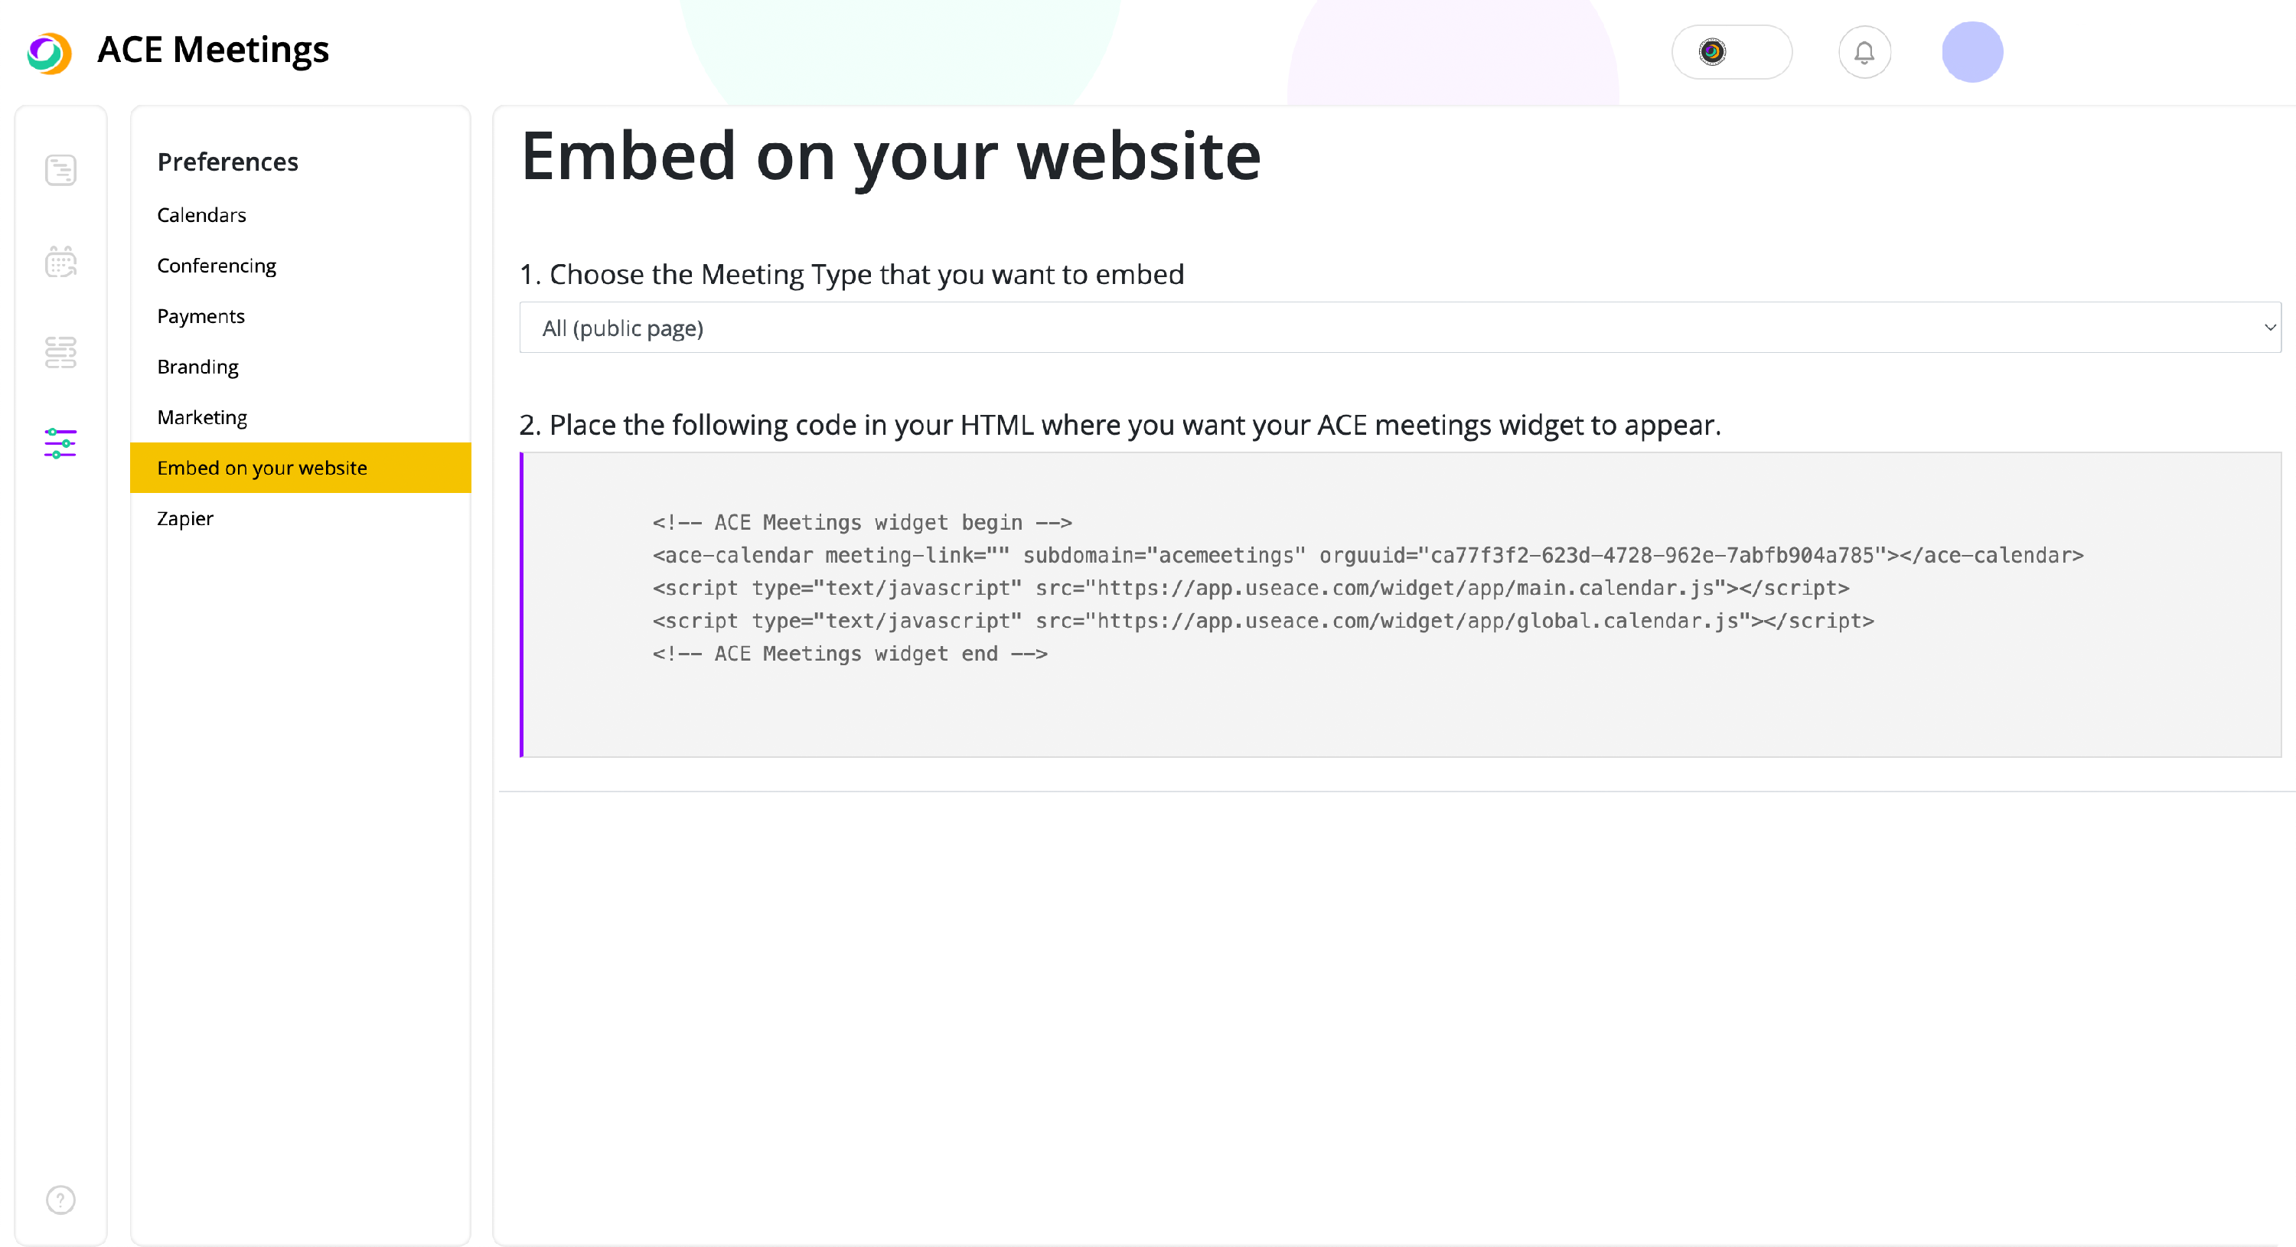
Task: Open the calendar icon in left sidebar
Action: pyautogui.click(x=60, y=262)
